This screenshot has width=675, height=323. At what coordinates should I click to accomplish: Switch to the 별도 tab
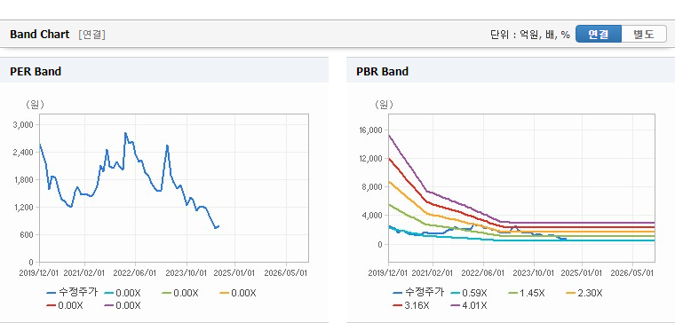point(644,34)
